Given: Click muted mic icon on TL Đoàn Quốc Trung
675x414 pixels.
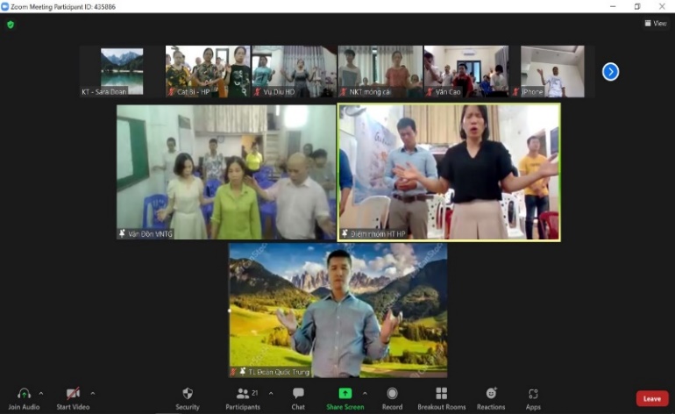Looking at the screenshot, I should pos(233,371).
